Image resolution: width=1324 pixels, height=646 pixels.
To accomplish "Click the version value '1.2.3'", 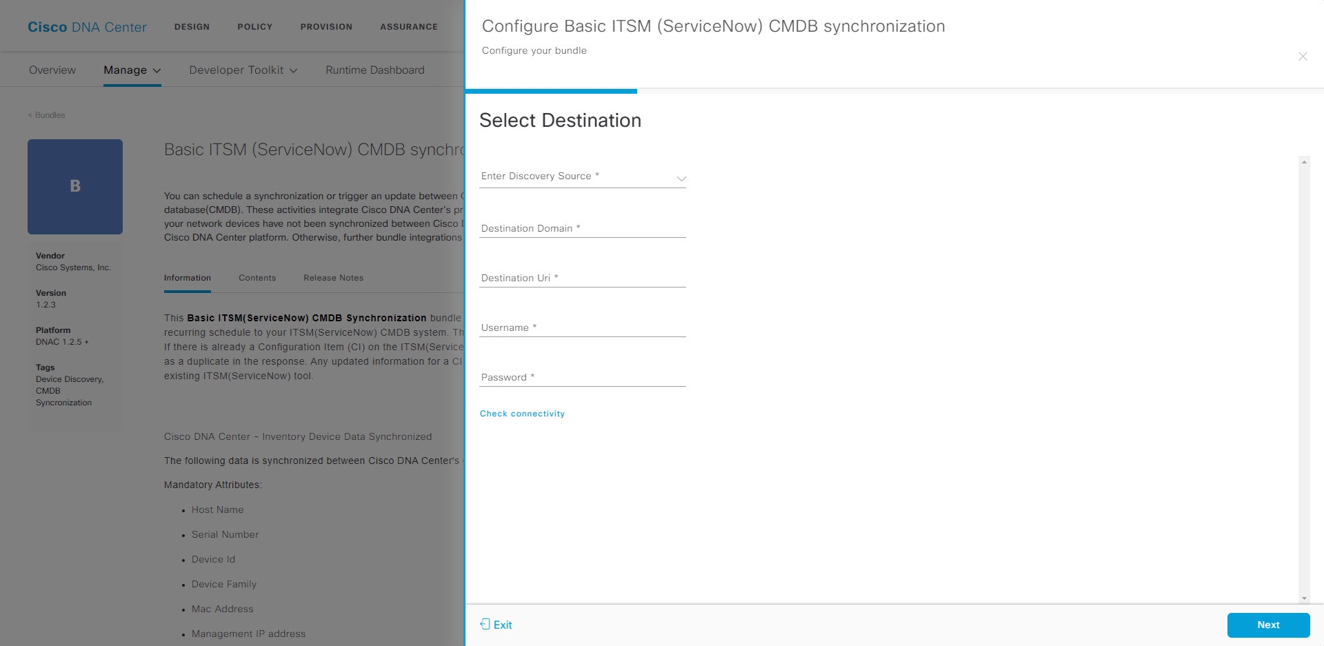I will (x=46, y=305).
